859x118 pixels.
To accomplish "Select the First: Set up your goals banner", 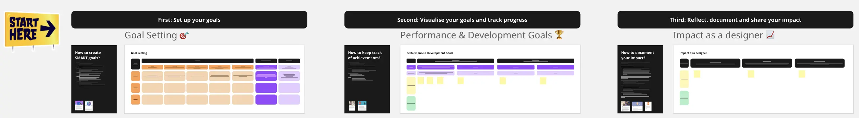I will click(x=189, y=20).
